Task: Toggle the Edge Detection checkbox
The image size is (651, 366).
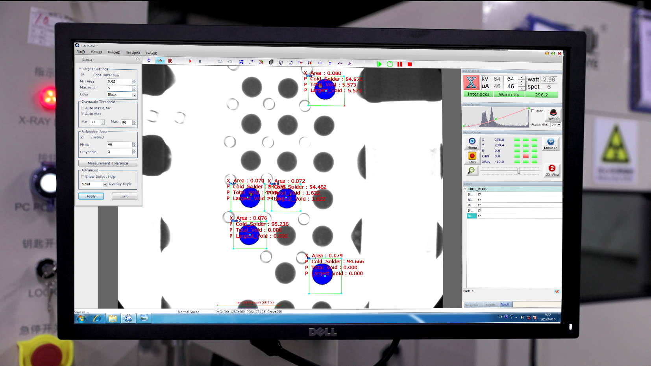Action: click(83, 75)
